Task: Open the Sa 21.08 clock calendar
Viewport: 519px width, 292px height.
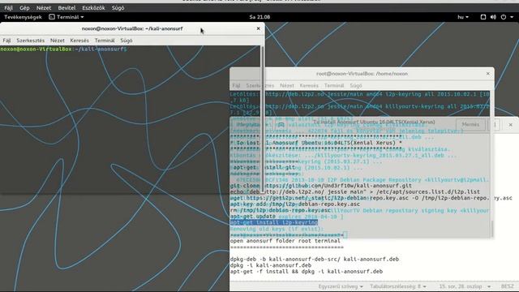Action: [x=259, y=17]
